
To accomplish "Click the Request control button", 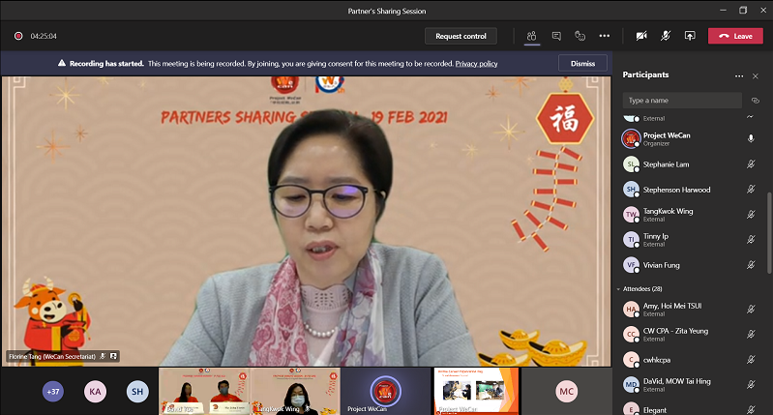I will click(x=461, y=36).
